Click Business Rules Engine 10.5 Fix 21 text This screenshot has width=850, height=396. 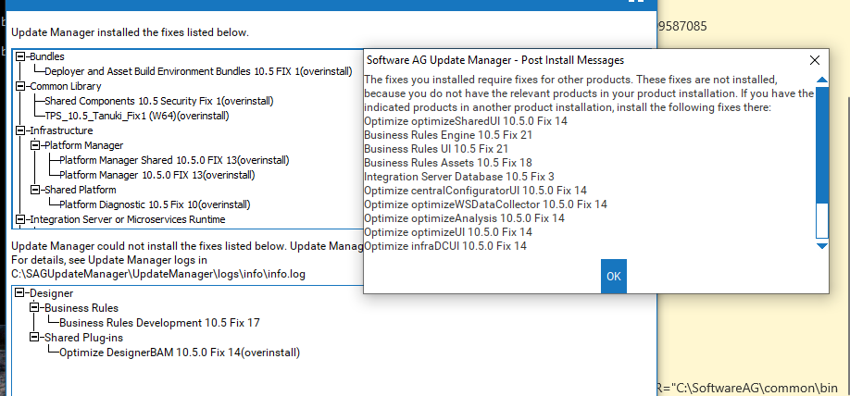click(x=448, y=135)
